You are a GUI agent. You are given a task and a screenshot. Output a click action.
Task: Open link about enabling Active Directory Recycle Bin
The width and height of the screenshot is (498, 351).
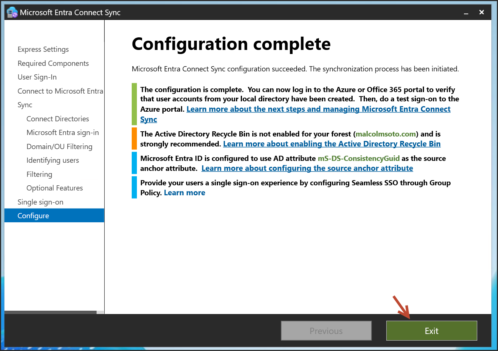tap(332, 144)
